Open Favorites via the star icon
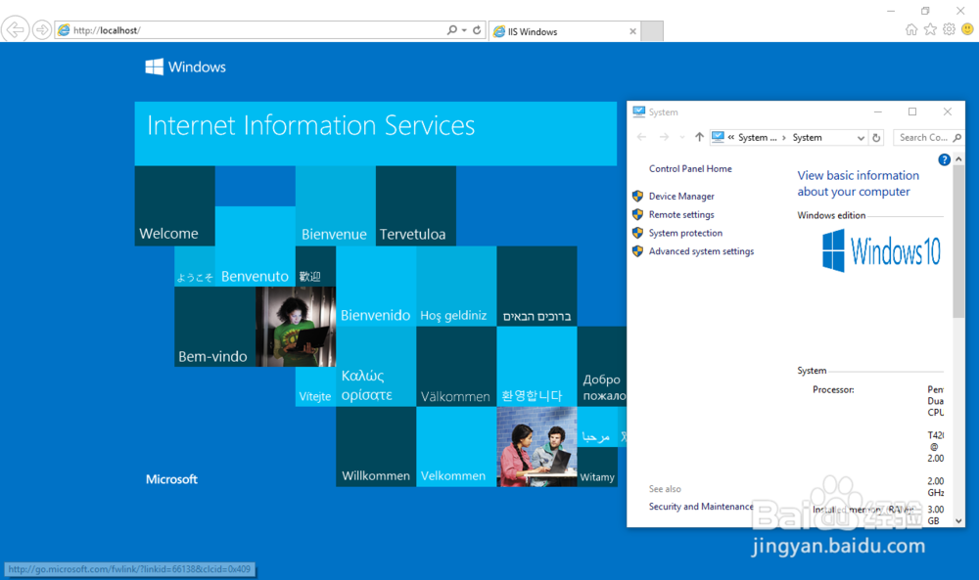 click(x=931, y=29)
